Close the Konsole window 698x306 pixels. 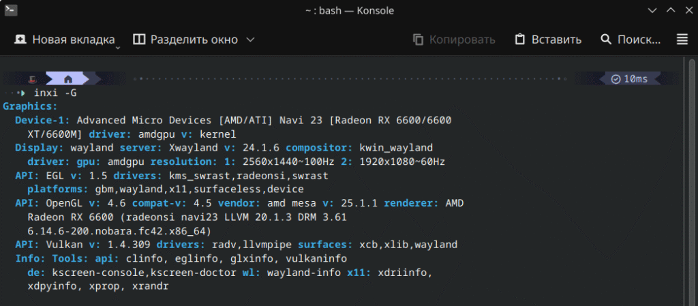(688, 10)
